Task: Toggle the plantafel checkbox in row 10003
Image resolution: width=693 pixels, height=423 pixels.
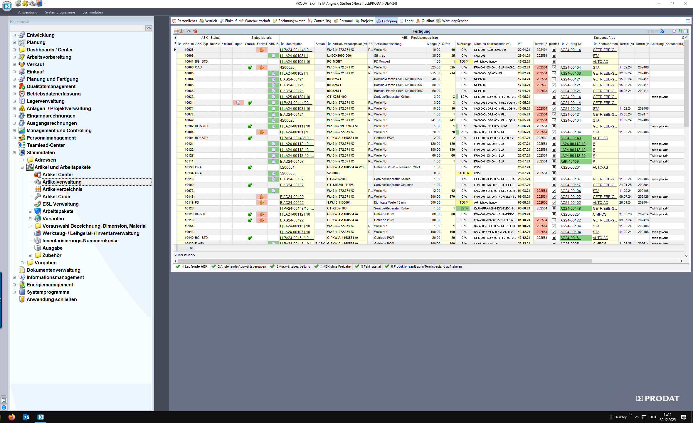Action: click(554, 68)
